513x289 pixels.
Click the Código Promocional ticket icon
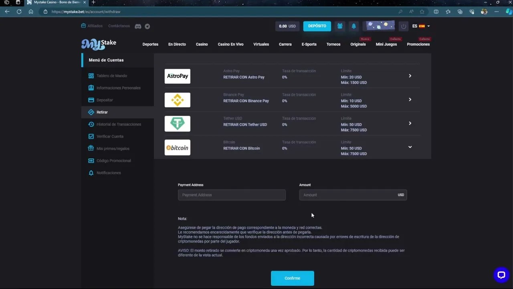point(91,161)
